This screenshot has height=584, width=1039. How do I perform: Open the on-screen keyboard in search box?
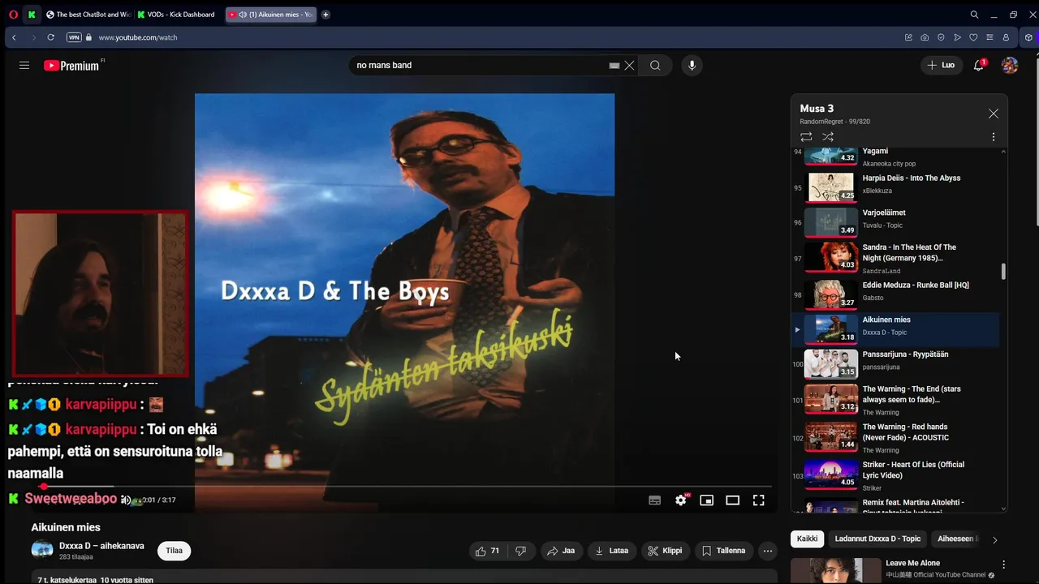tap(614, 66)
